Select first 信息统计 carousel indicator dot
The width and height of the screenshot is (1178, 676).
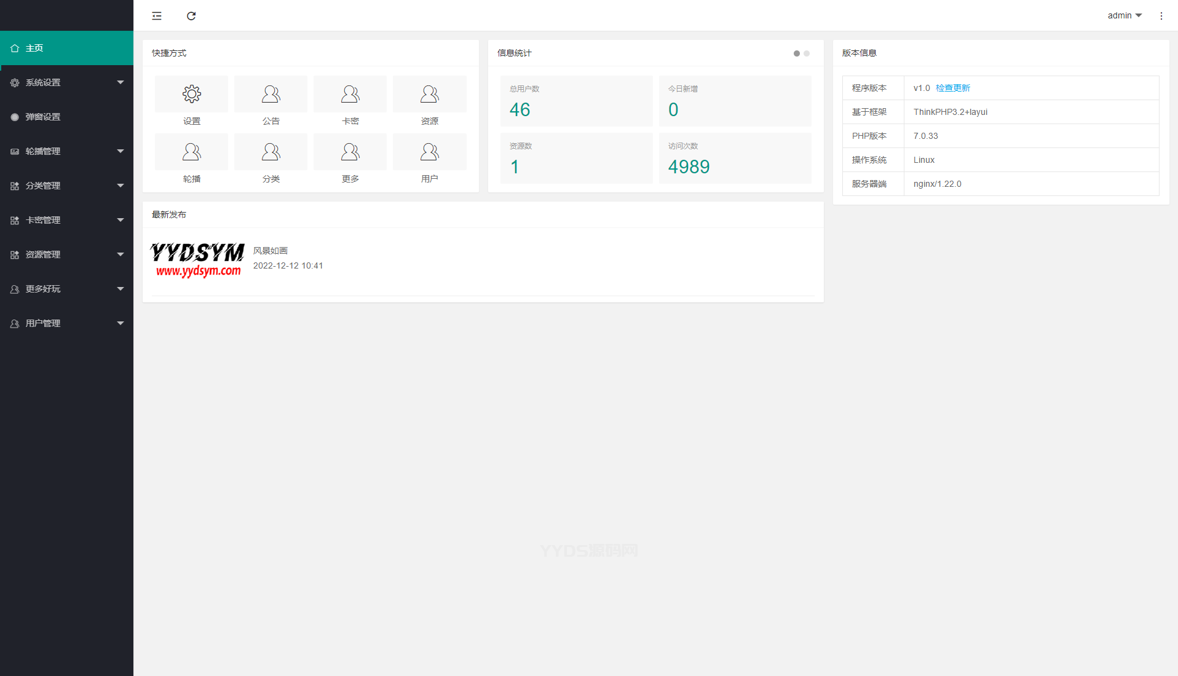[x=797, y=53]
